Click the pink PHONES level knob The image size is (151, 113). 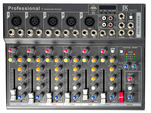point(130,78)
